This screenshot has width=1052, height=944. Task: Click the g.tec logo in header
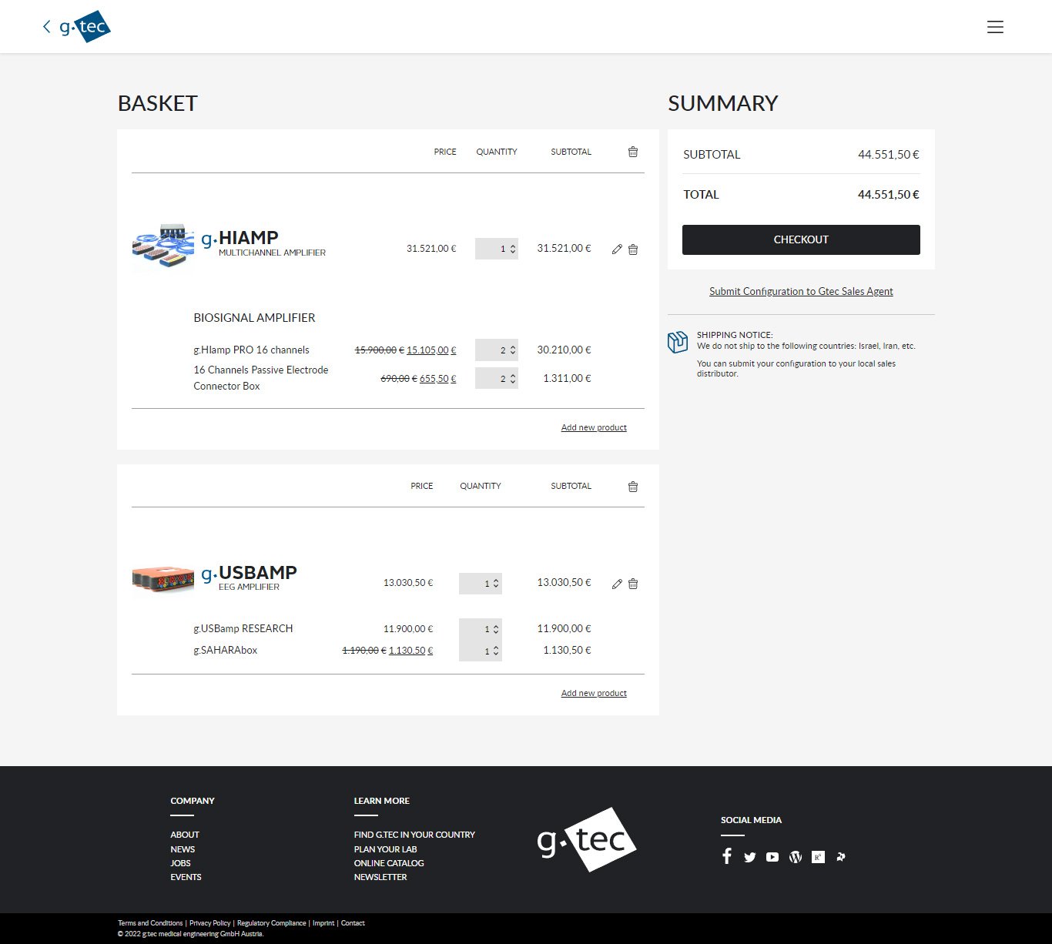pyautogui.click(x=85, y=27)
